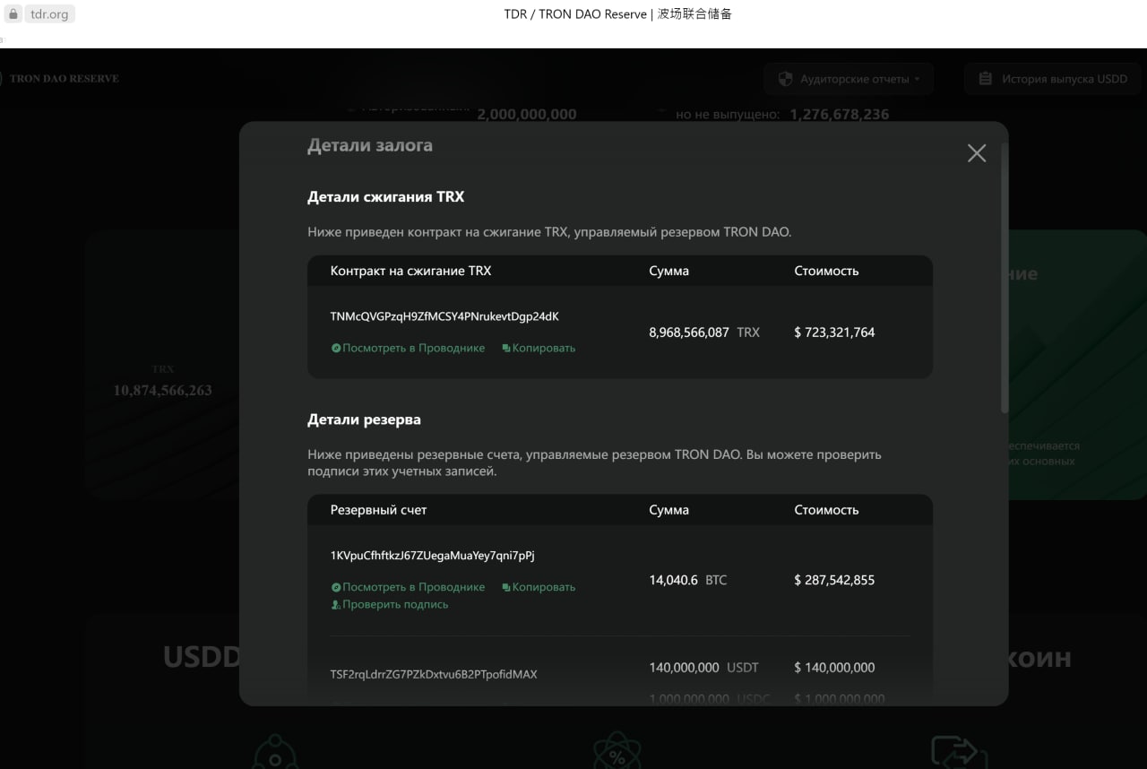Image resolution: width=1147 pixels, height=769 pixels.
Task: Click the 1,276,678,236 figure on the background page
Action: point(840,115)
